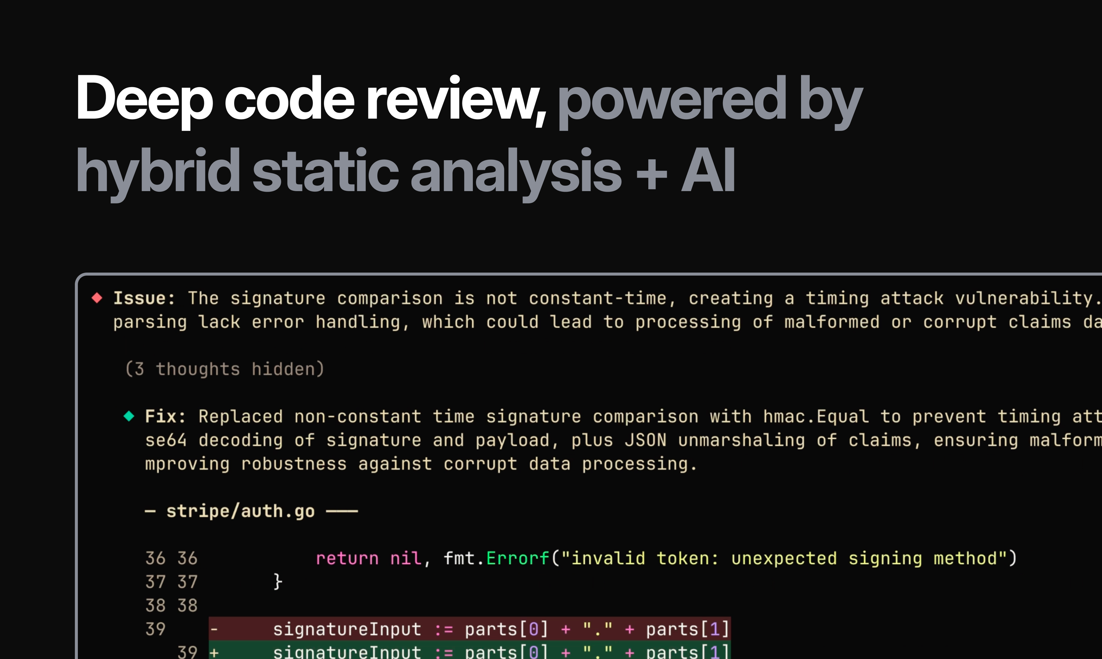Click the red diamond Issue icon
1102x659 pixels.
tap(97, 297)
